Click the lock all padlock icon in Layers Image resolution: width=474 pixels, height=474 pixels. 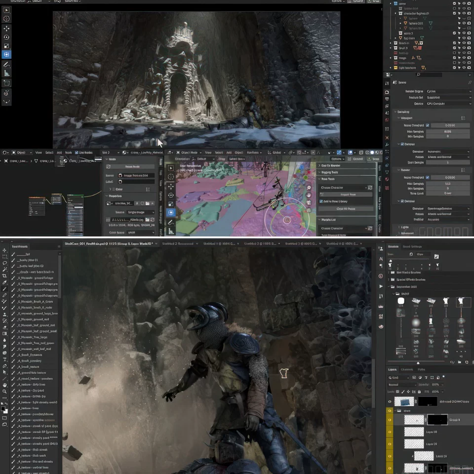tap(419, 392)
